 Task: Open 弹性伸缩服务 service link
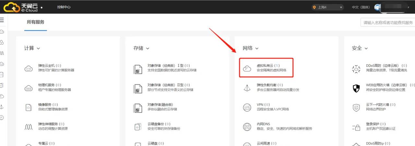click(x=51, y=124)
